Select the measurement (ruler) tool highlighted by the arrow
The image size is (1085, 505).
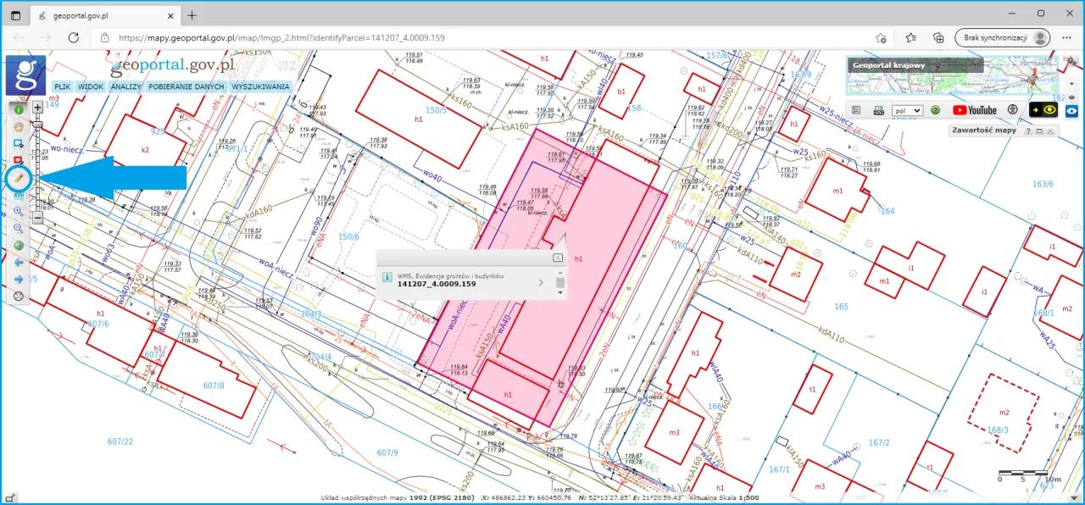[x=19, y=179]
